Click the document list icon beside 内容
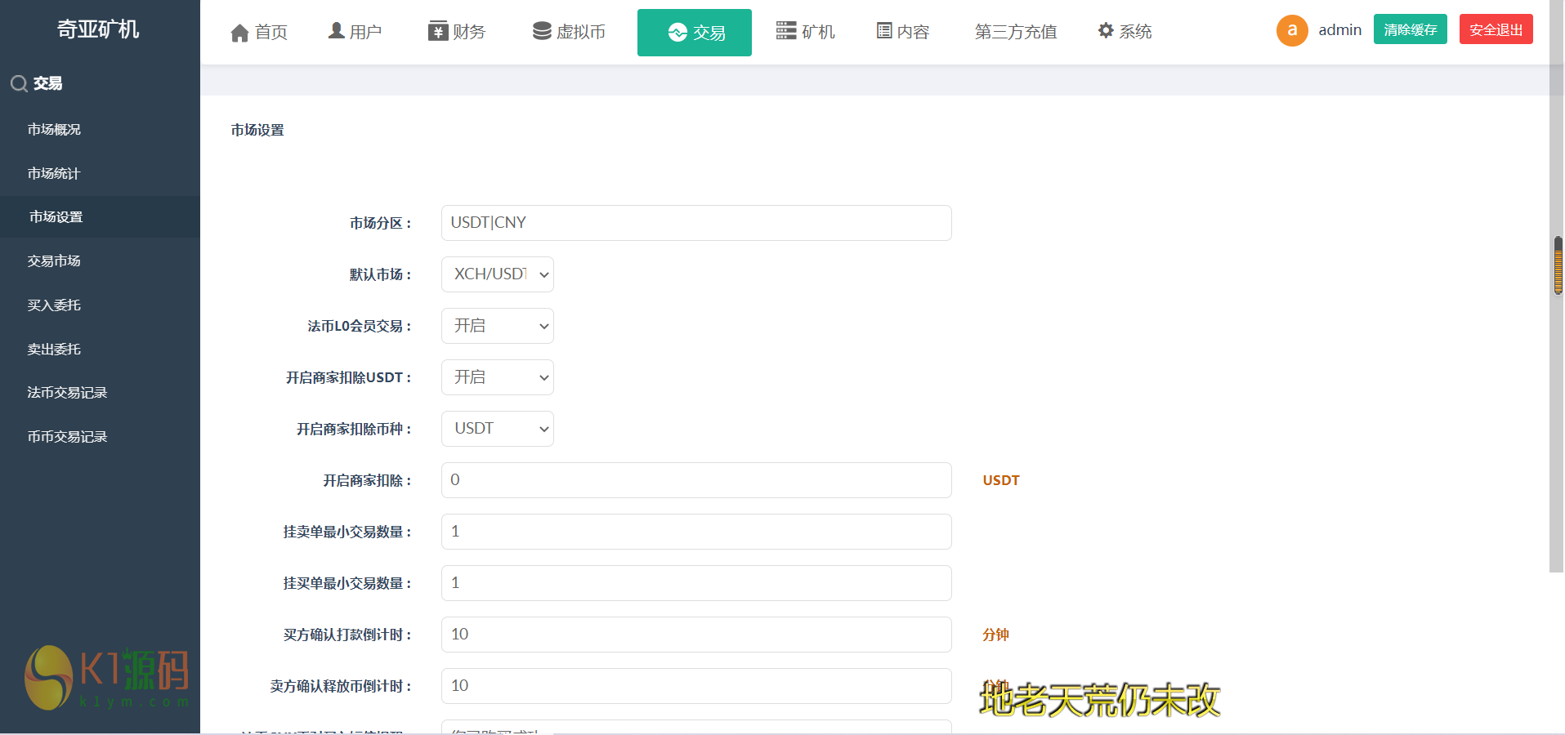This screenshot has height=735, width=1565. [884, 31]
